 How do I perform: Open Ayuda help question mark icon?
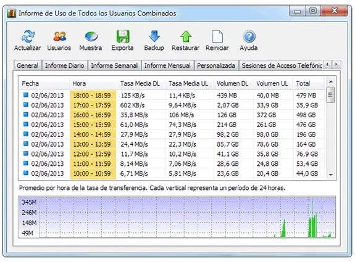pos(249,36)
